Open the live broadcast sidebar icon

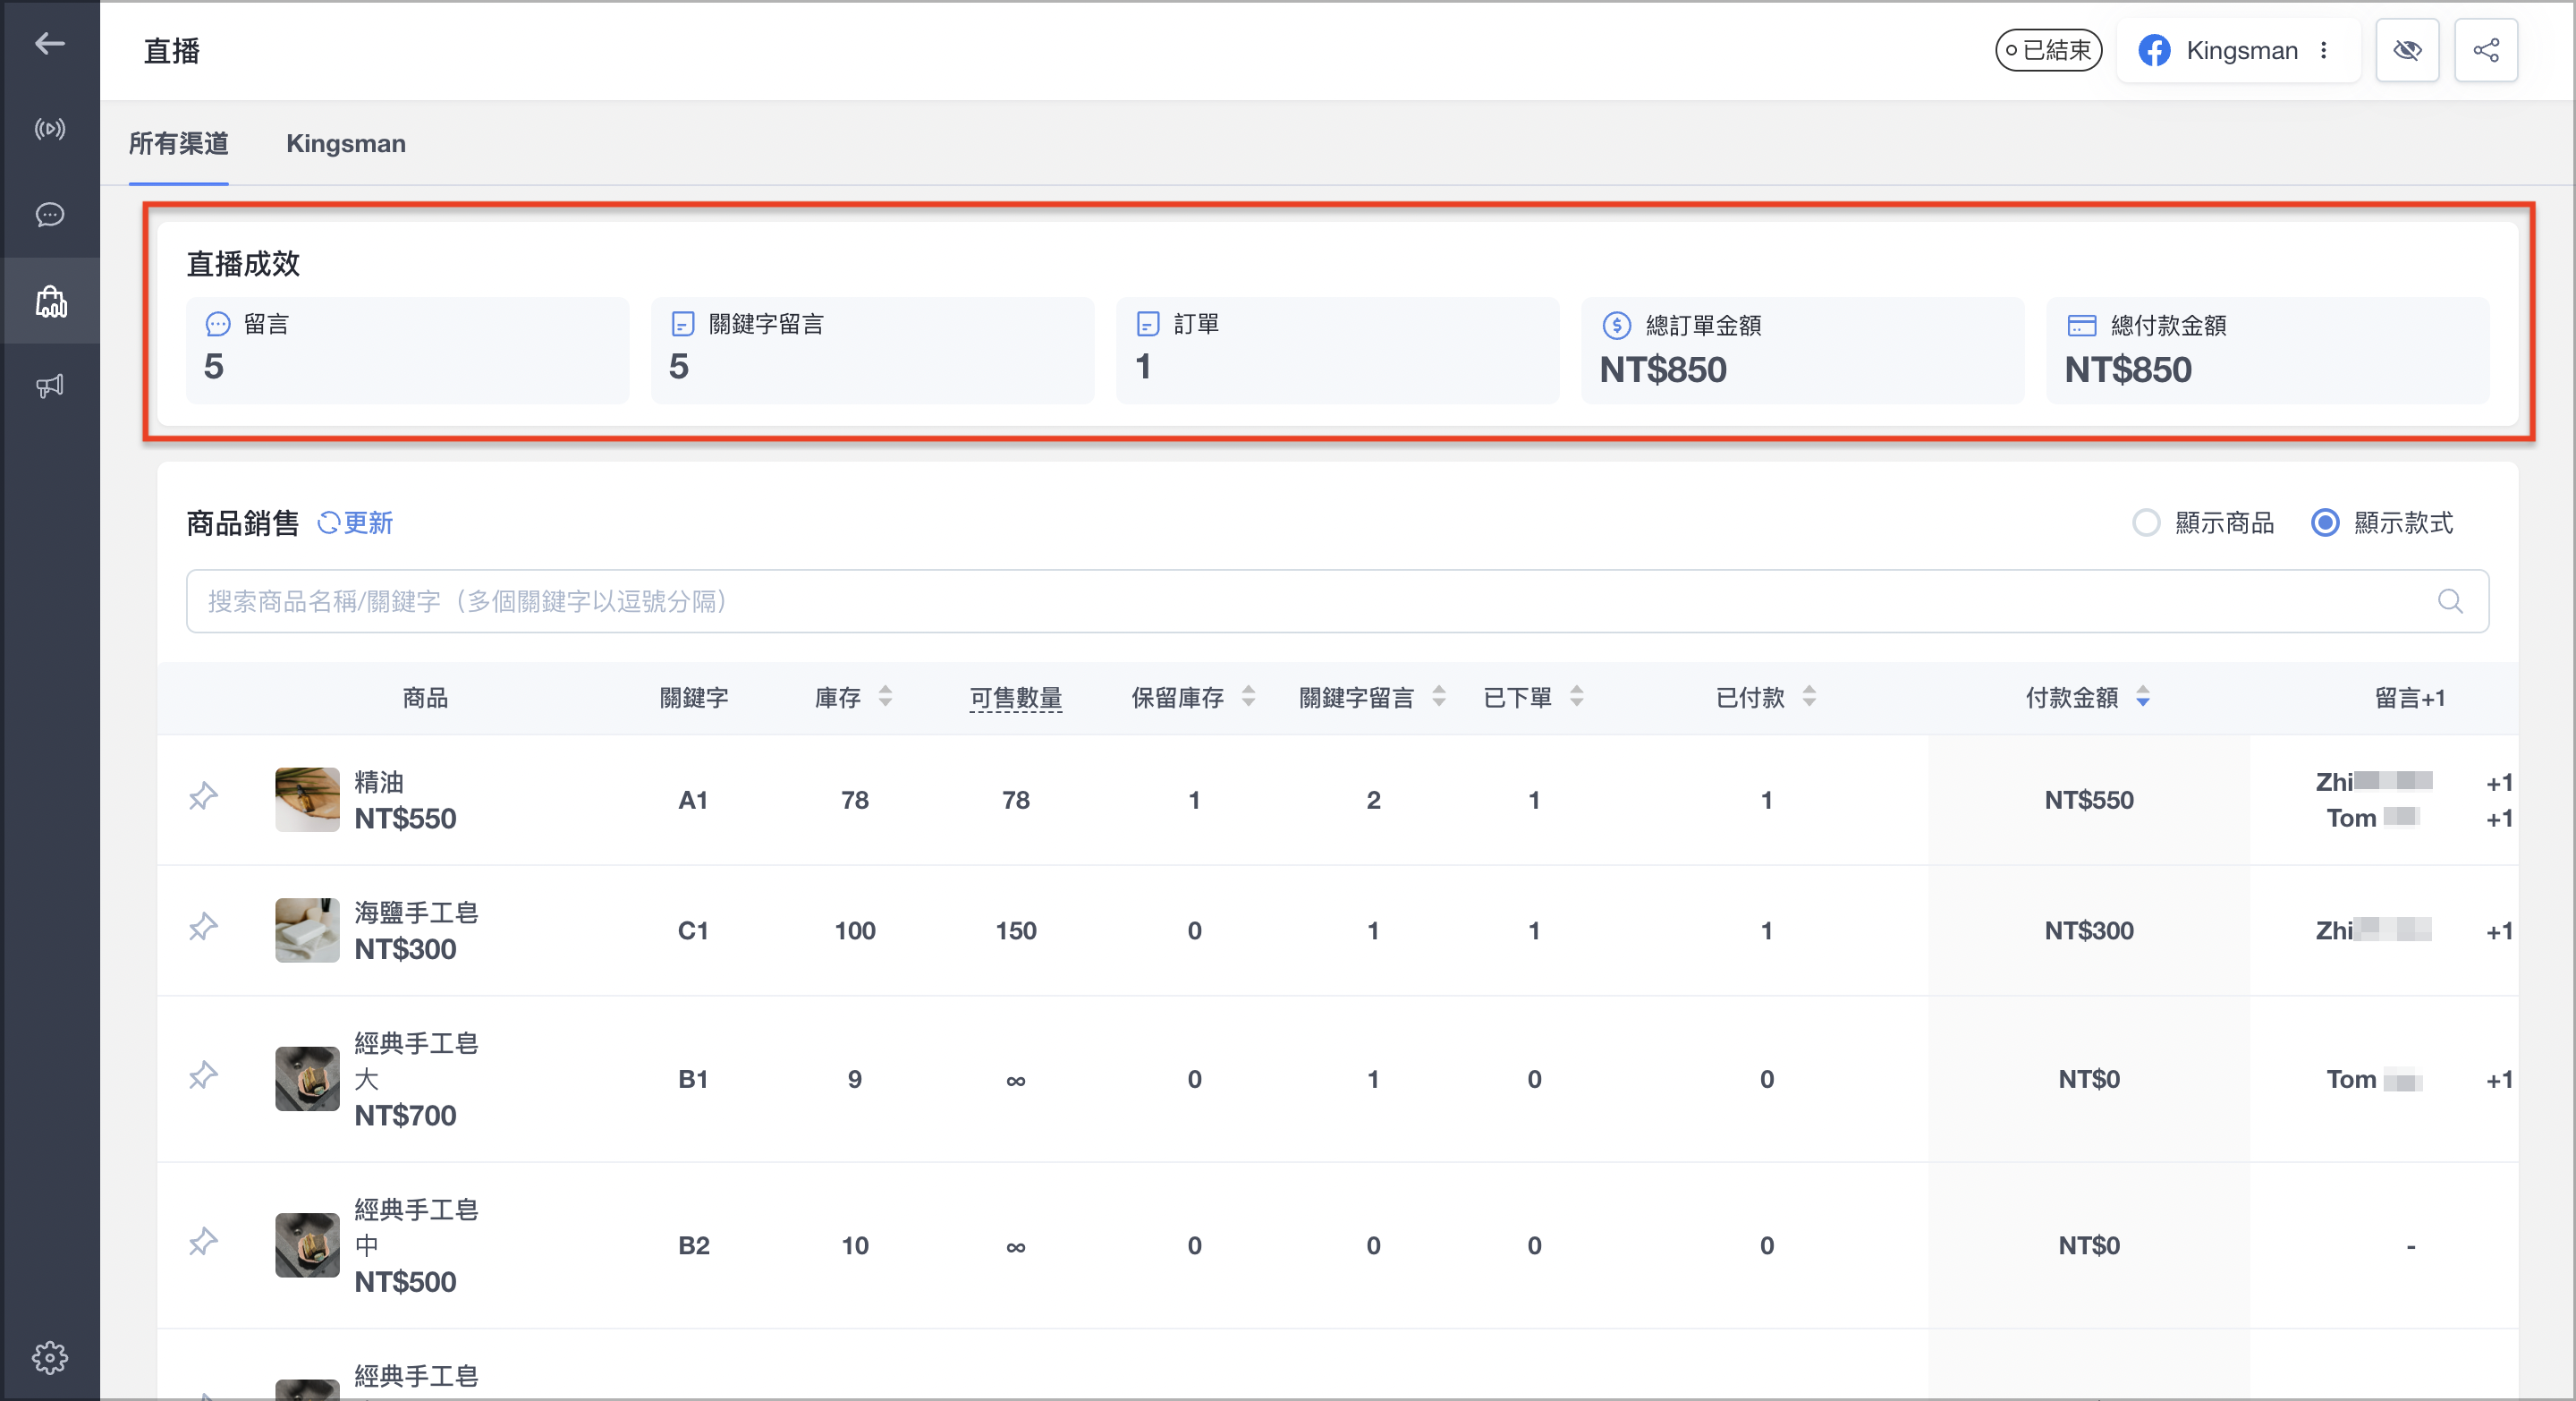(50, 129)
